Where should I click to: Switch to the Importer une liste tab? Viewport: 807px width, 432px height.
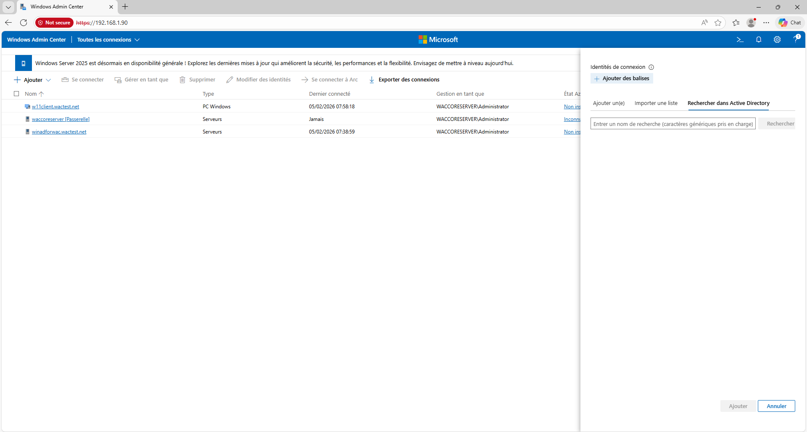click(656, 103)
